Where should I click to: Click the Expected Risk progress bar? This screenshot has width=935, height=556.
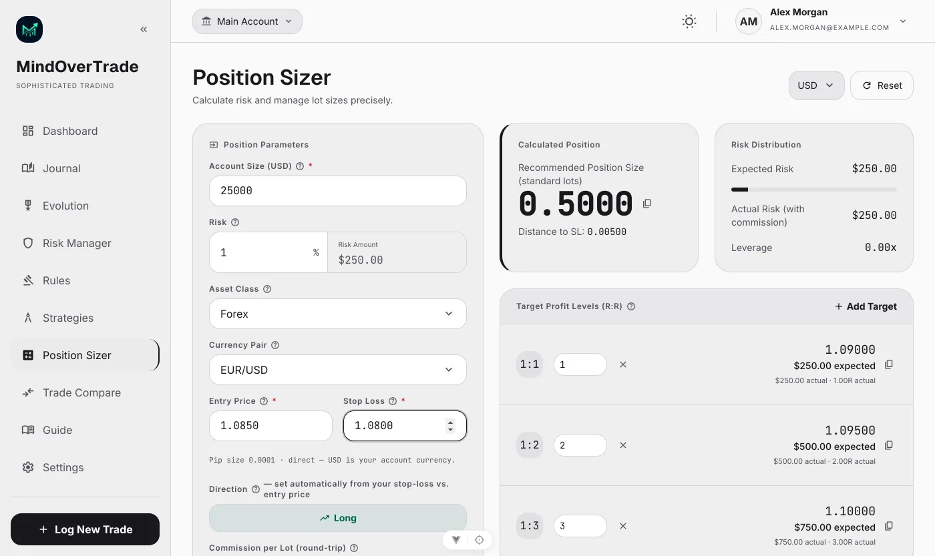pyautogui.click(x=813, y=190)
